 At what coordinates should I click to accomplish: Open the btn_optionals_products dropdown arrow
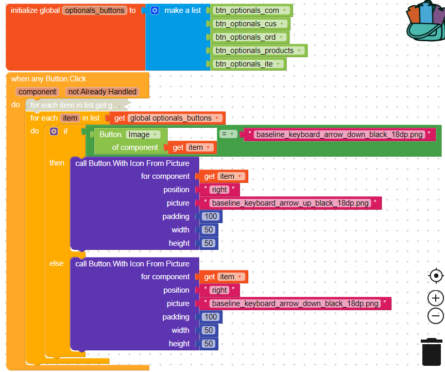pos(299,50)
